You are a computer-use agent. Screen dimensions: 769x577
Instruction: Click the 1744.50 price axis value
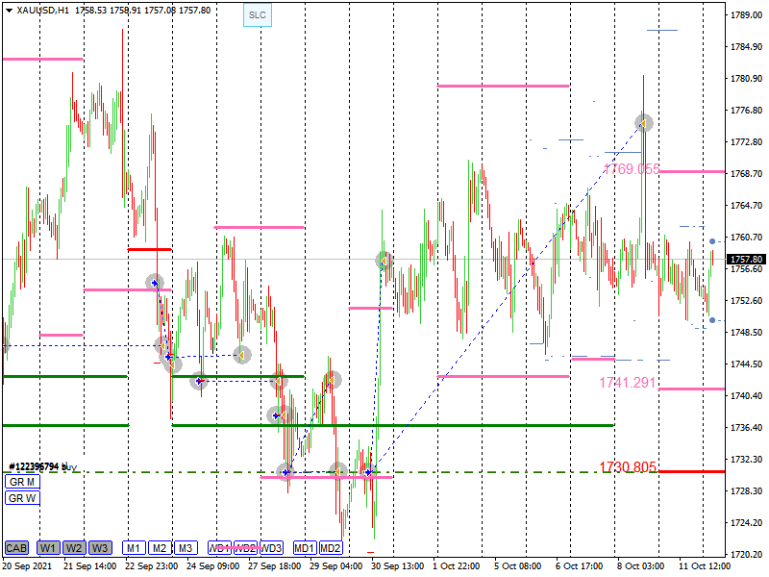tap(747, 364)
